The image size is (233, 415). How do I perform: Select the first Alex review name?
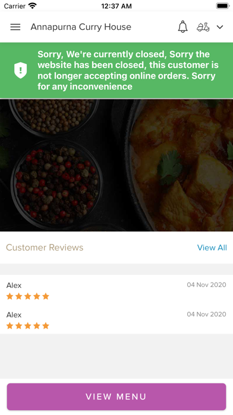[14, 285]
